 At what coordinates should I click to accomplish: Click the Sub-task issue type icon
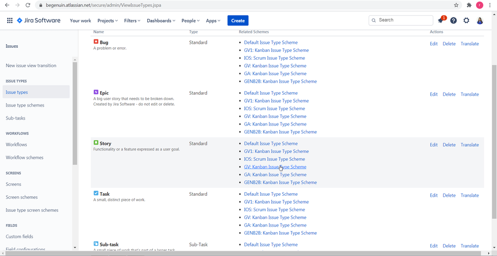(96, 244)
